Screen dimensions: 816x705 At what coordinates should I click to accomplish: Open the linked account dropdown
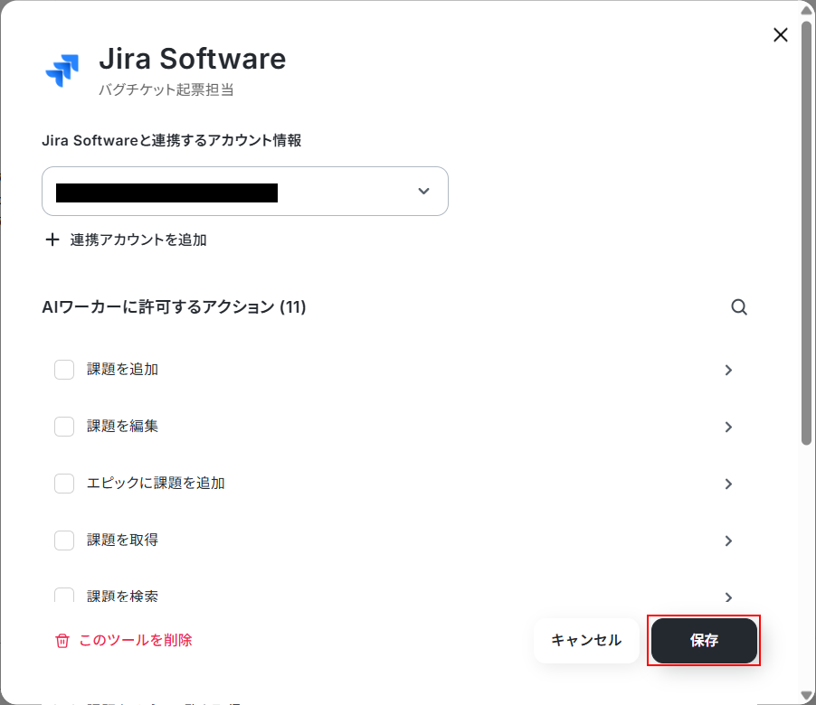pos(244,192)
